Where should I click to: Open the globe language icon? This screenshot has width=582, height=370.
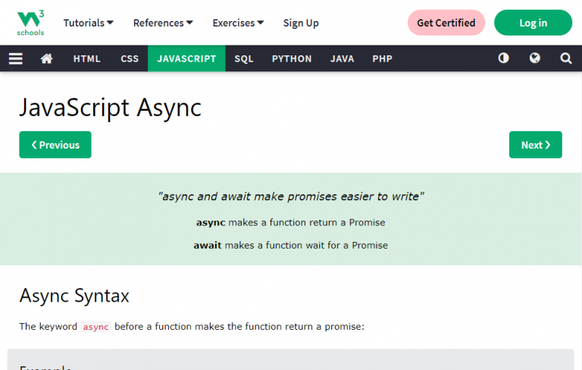pyautogui.click(x=535, y=58)
